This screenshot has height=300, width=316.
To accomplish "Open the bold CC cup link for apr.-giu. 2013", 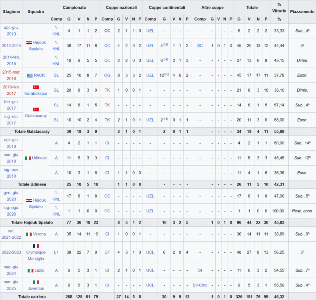I will point(107,31).
